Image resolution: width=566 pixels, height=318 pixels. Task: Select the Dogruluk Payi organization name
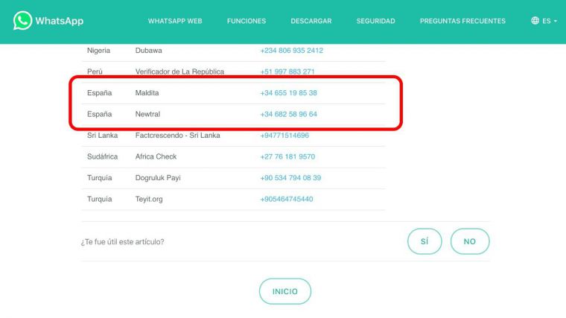click(158, 178)
